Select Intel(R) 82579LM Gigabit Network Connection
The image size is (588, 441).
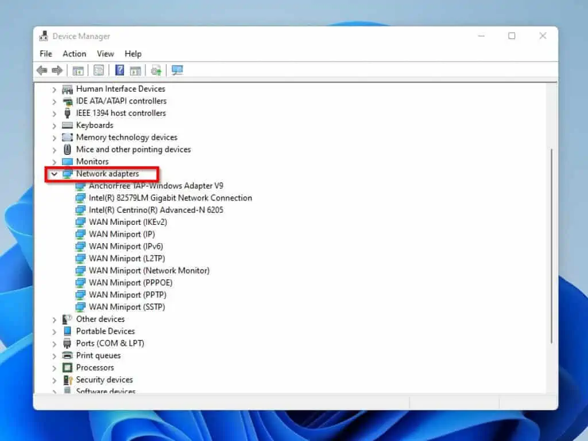tap(170, 198)
